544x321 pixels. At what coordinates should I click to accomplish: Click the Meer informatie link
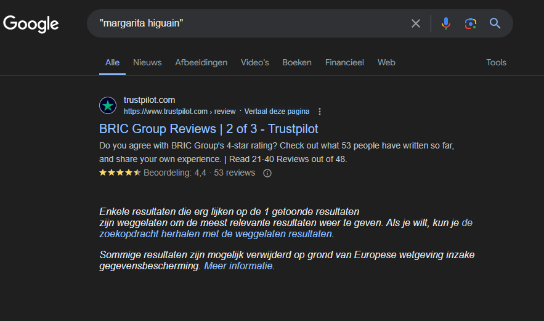tap(238, 266)
